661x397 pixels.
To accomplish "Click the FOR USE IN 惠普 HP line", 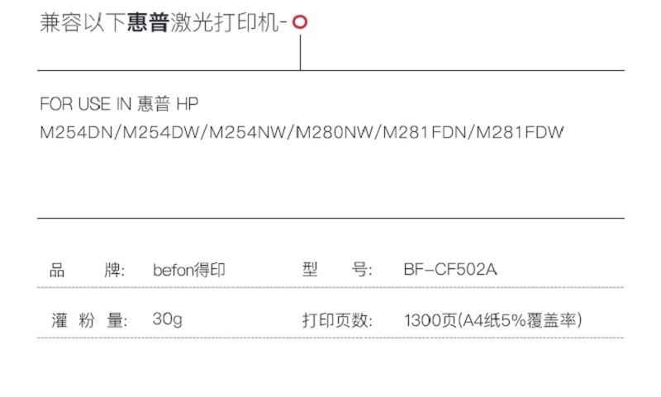I will (x=119, y=104).
